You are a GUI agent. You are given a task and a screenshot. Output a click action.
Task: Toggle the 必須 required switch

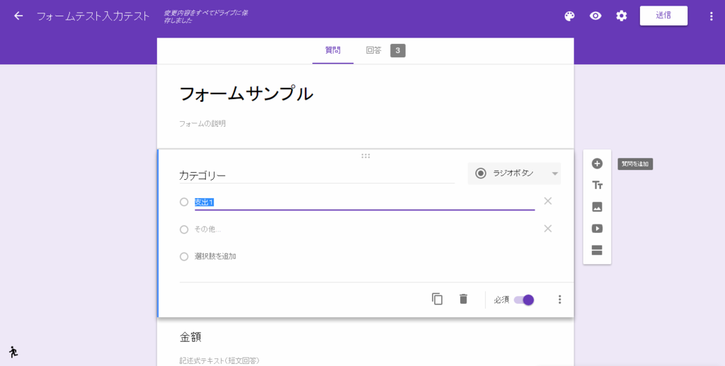click(524, 300)
